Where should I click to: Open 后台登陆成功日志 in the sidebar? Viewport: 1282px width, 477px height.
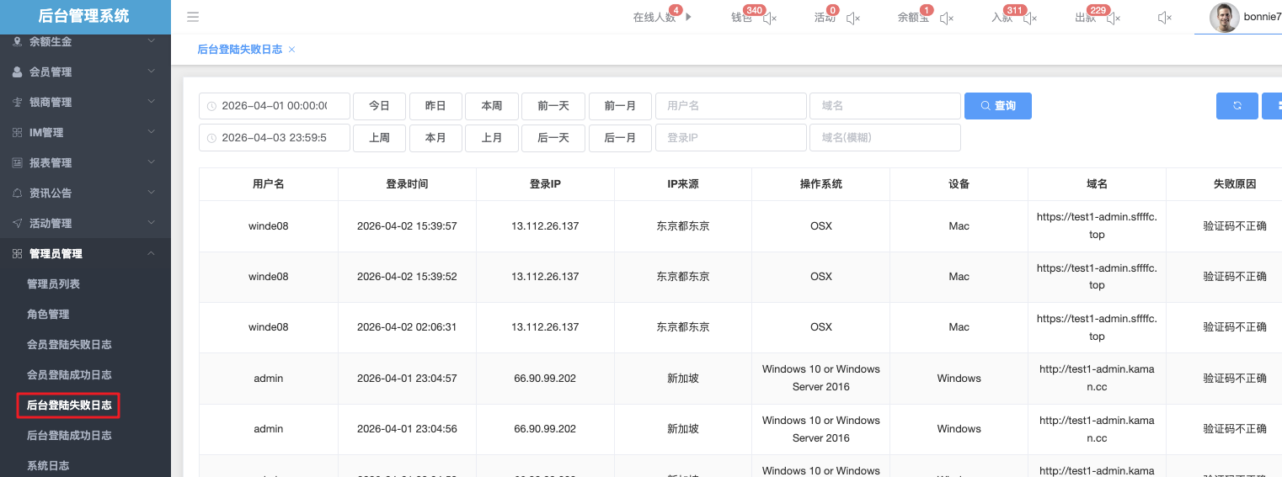(69, 435)
